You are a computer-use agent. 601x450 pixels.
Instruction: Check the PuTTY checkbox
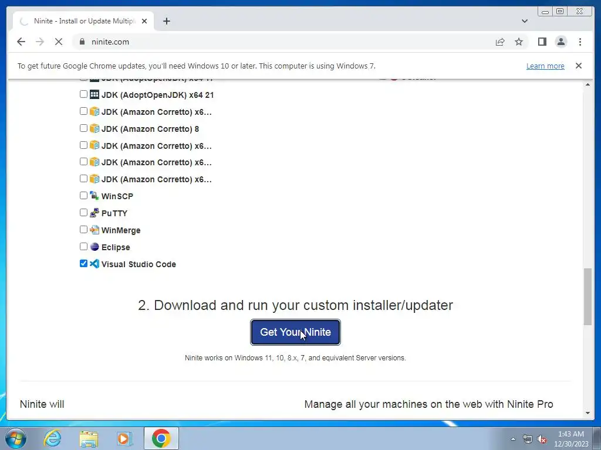coord(83,212)
